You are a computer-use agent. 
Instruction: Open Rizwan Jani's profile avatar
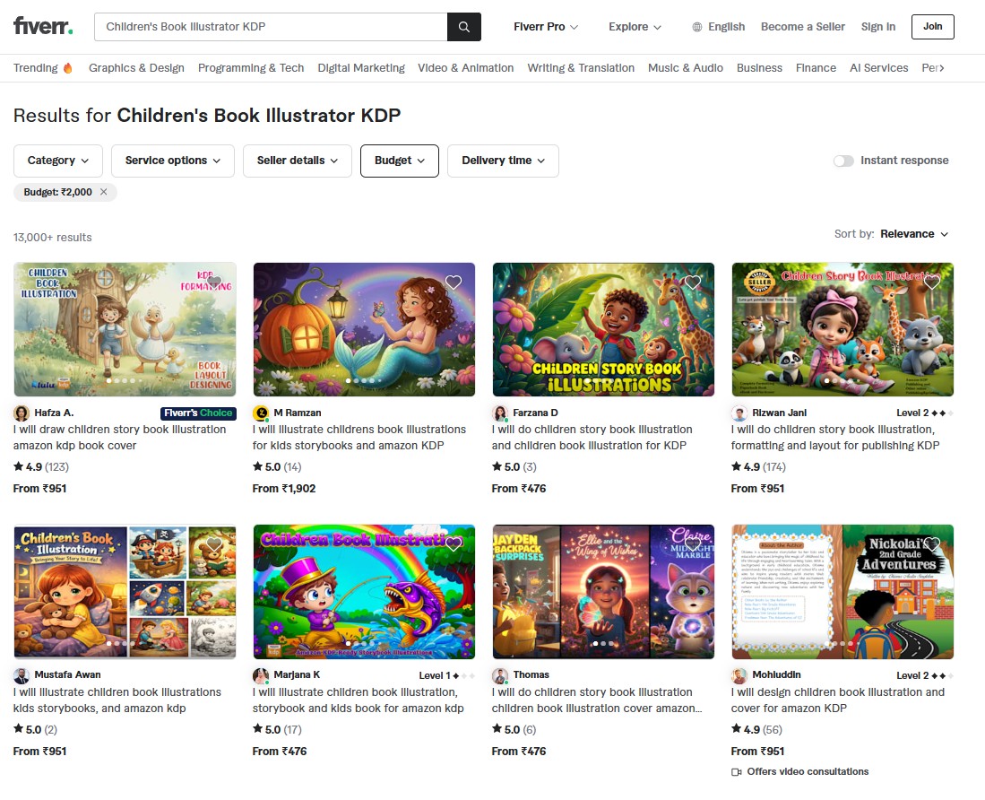739,413
